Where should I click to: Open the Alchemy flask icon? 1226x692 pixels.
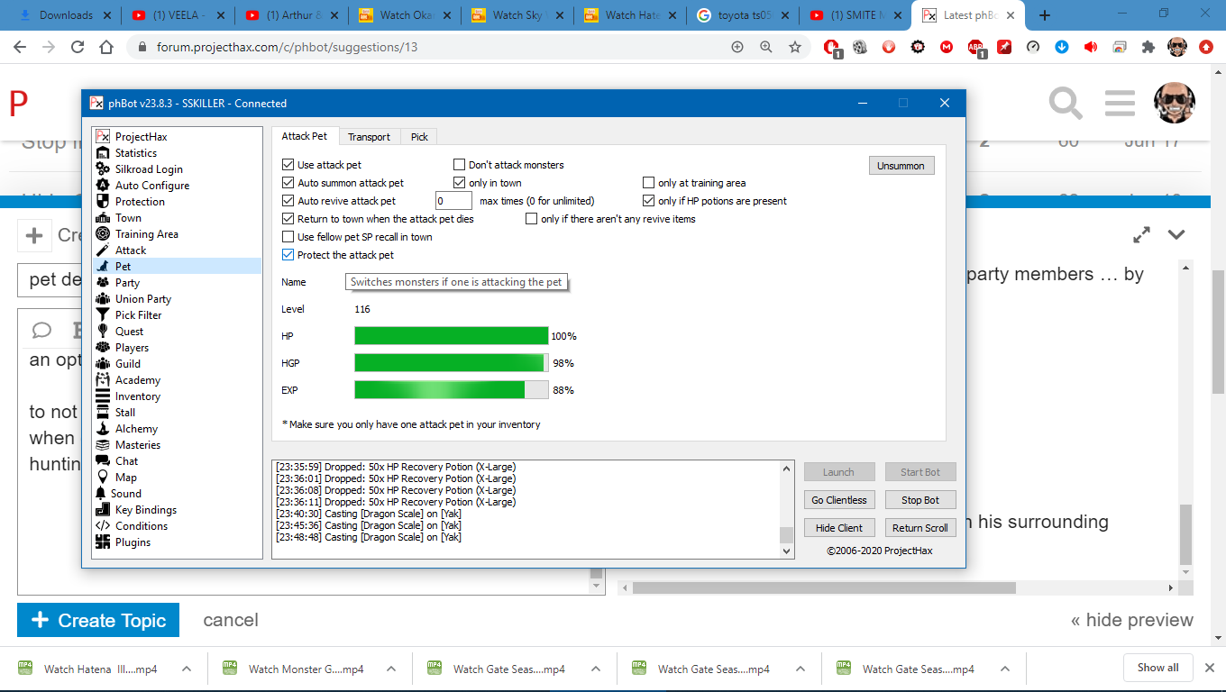click(x=103, y=429)
